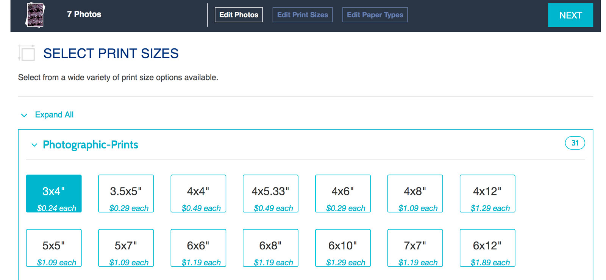Open the Edit Photos tab
Viewport: 606px width, 280px height.
(x=239, y=15)
